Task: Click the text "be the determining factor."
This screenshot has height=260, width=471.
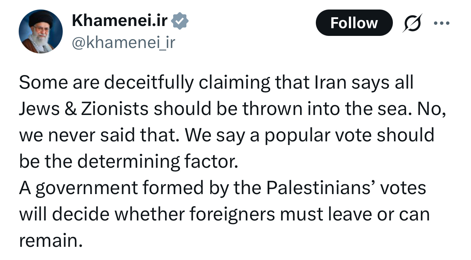Action: point(128,161)
